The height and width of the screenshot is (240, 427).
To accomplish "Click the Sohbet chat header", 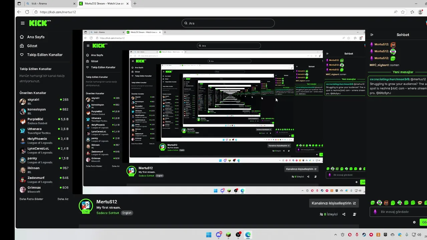I will [x=403, y=35].
